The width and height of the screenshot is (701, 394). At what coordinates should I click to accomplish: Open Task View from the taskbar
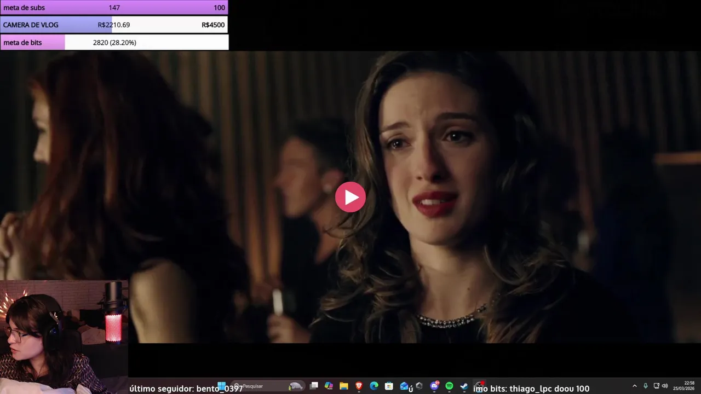[314, 386]
